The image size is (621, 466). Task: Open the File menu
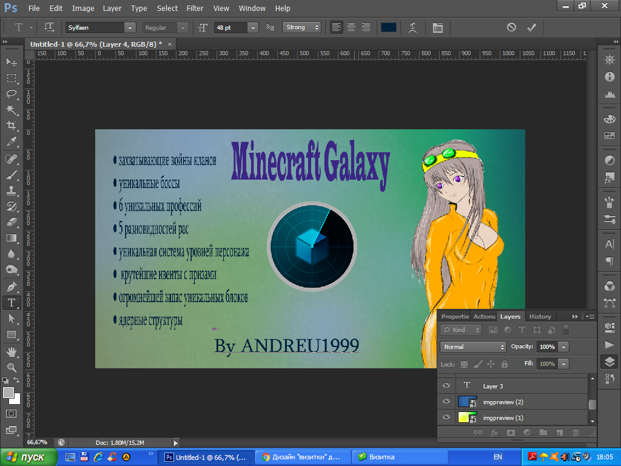[x=34, y=8]
